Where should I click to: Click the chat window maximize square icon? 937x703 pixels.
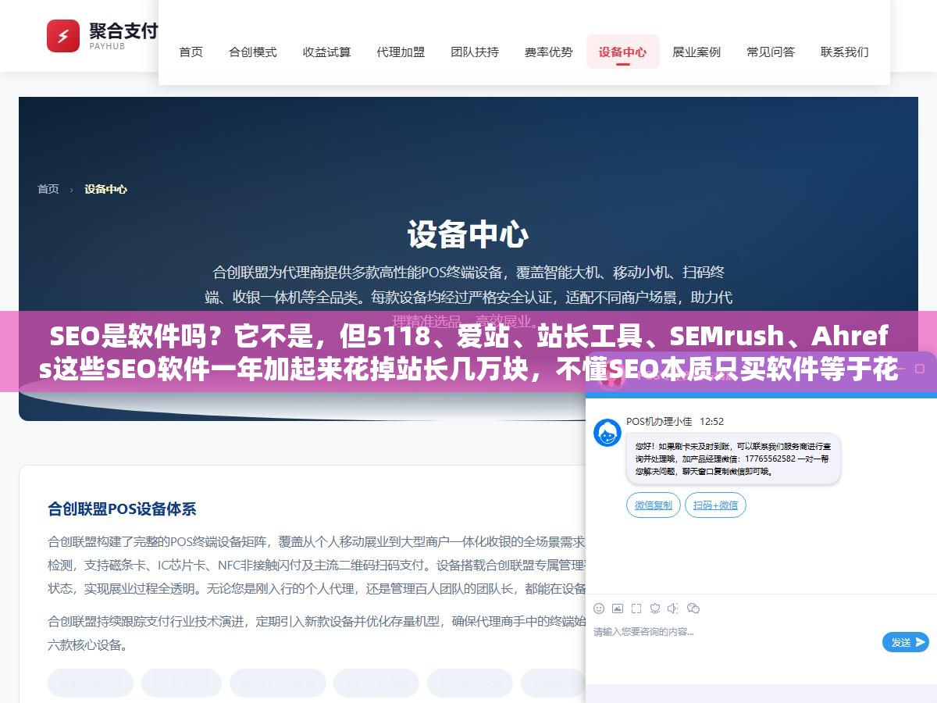[920, 368]
